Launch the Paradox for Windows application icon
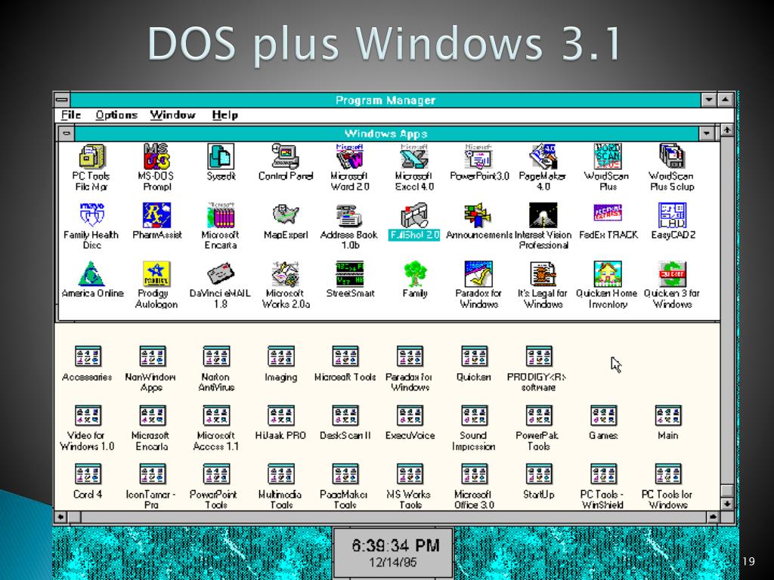 [478, 273]
